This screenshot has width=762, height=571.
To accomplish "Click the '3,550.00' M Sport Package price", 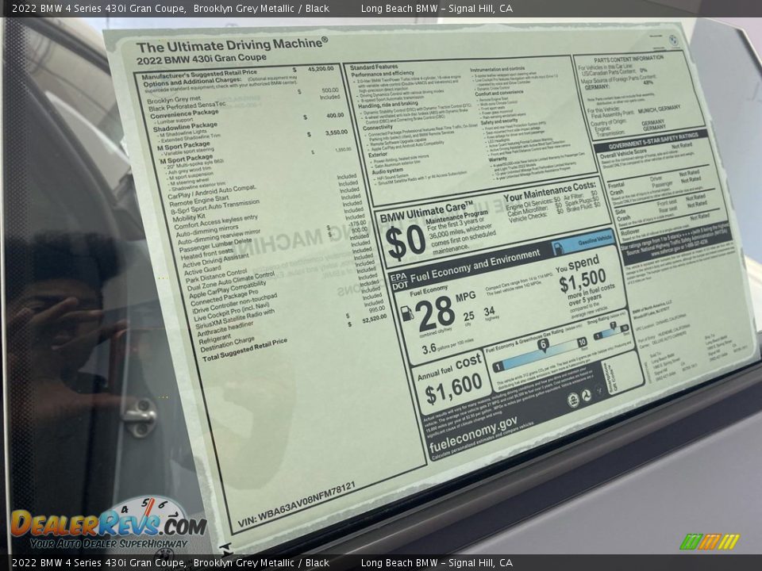I will [337, 132].
